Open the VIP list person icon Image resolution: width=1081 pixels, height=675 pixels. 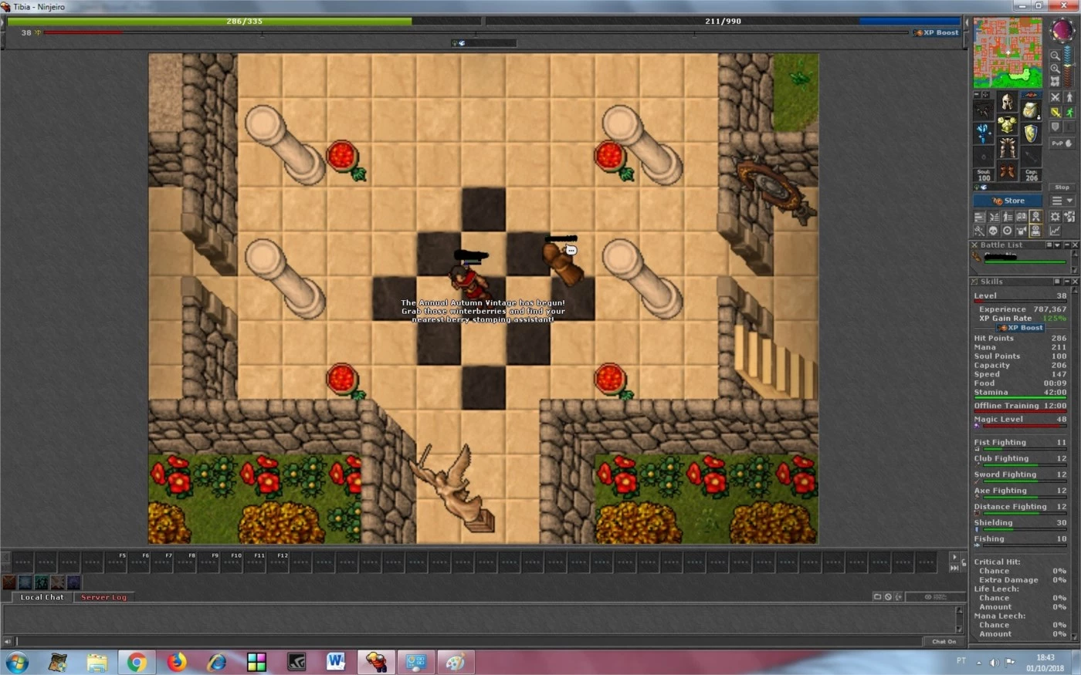[1008, 217]
